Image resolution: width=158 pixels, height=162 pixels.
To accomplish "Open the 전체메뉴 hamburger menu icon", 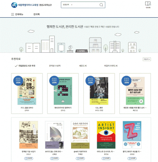I will 12,14.
